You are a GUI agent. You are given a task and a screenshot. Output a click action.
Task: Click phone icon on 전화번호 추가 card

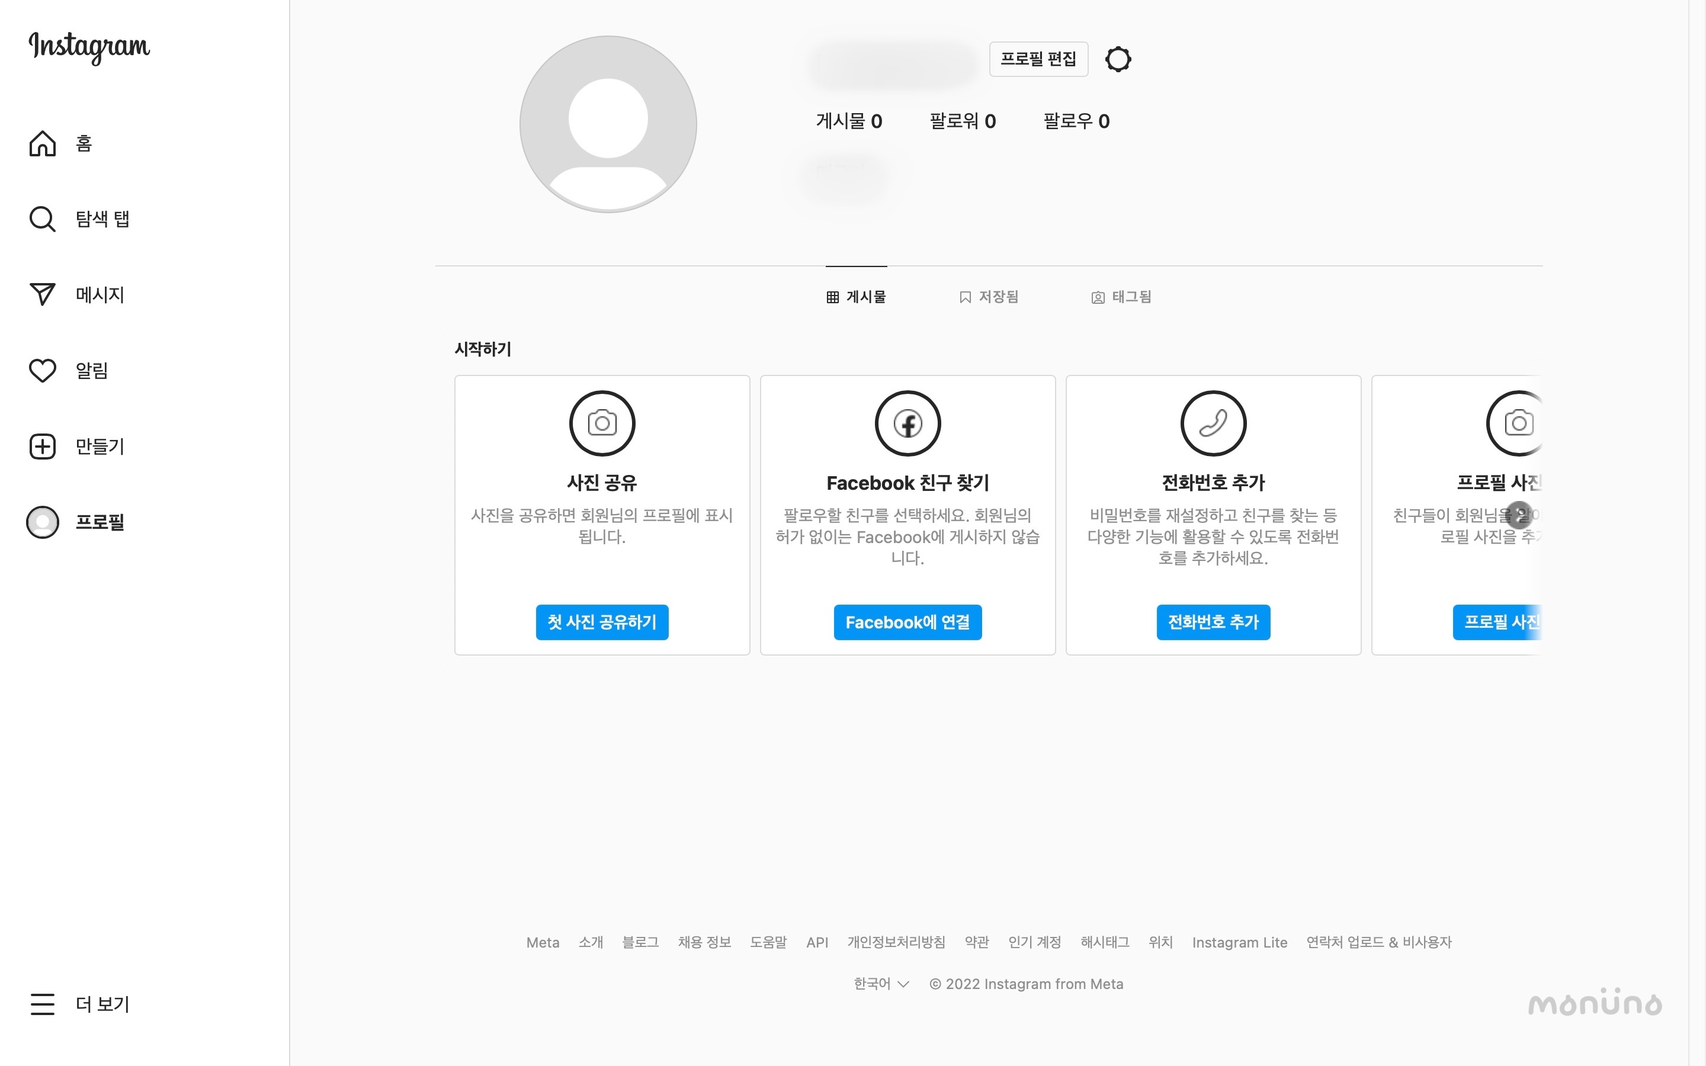1213,423
